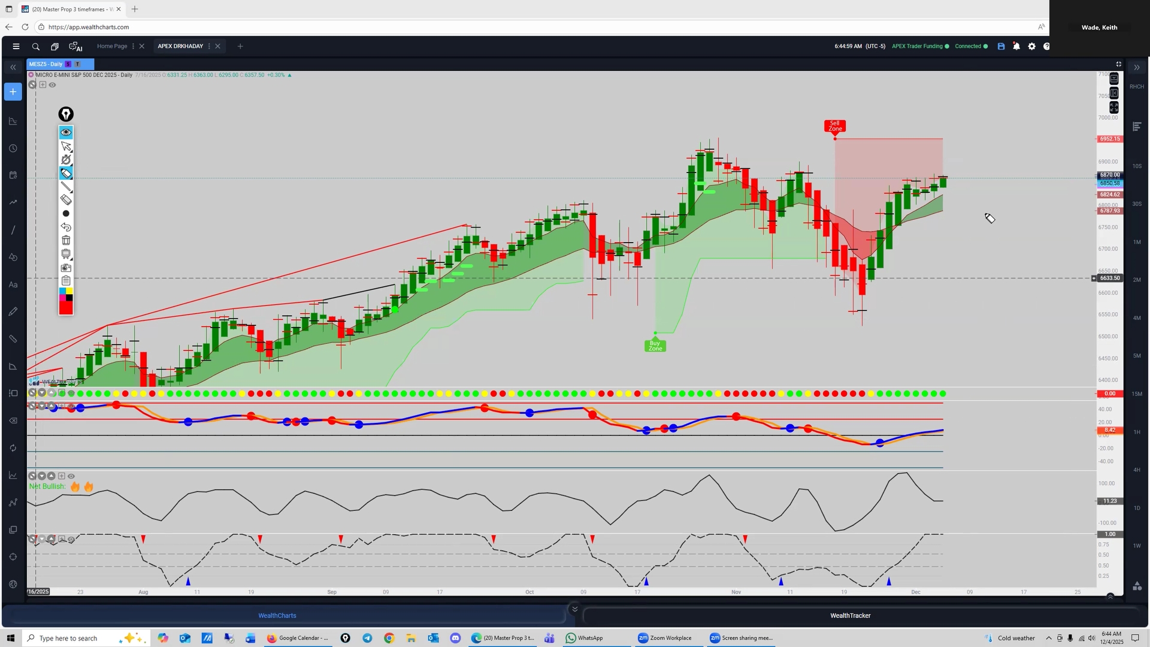Open WhatsApp from the Windows taskbar
1150x647 pixels.
pos(584,638)
